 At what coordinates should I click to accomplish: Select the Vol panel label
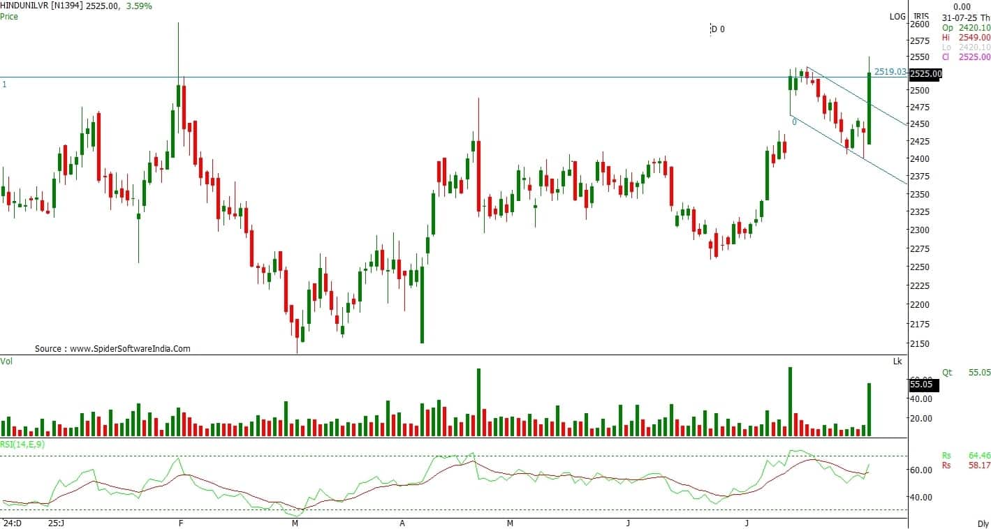(6, 361)
